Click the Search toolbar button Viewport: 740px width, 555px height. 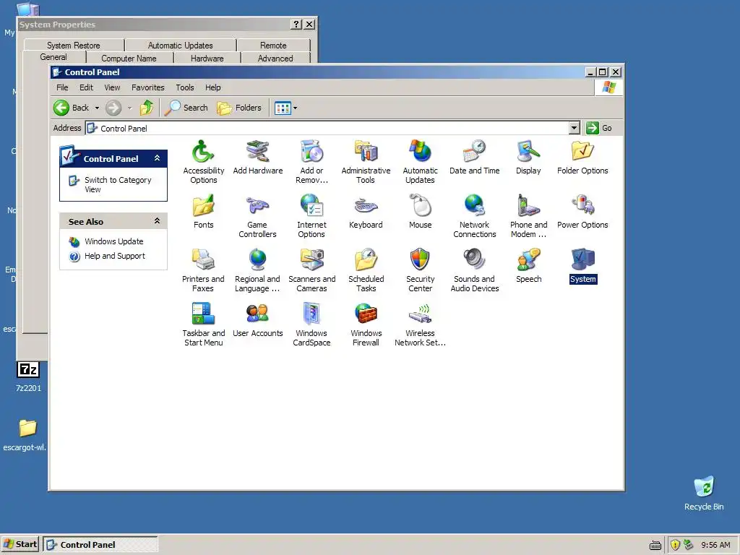point(186,108)
